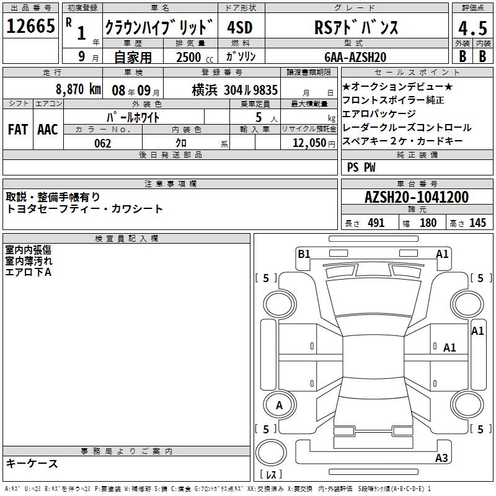The height and width of the screenshot is (496, 496).
Task: Select the car name クラウンハイブリッド
Action: (159, 27)
